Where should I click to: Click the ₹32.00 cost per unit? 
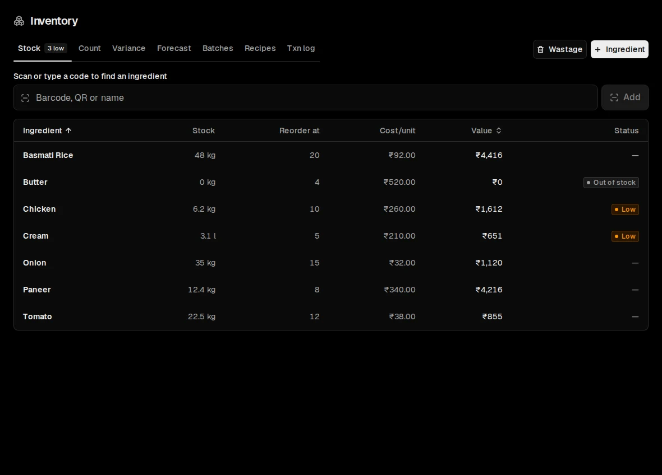[x=402, y=263]
